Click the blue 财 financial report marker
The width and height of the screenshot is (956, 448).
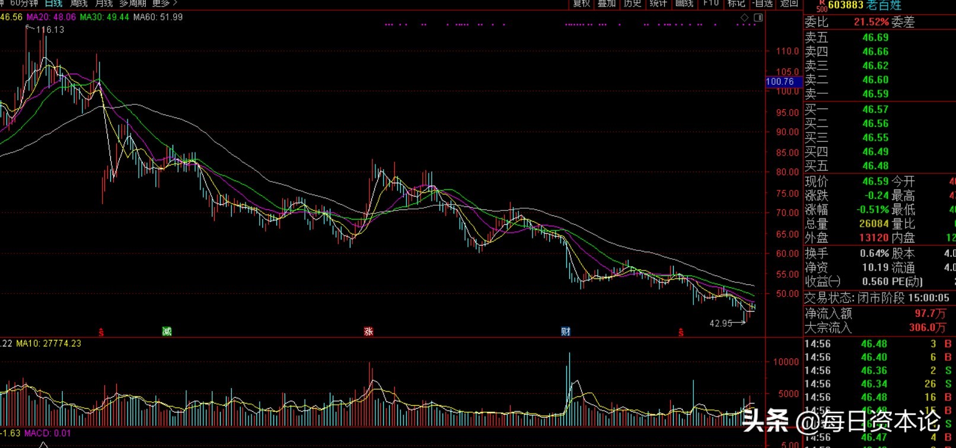pos(566,332)
